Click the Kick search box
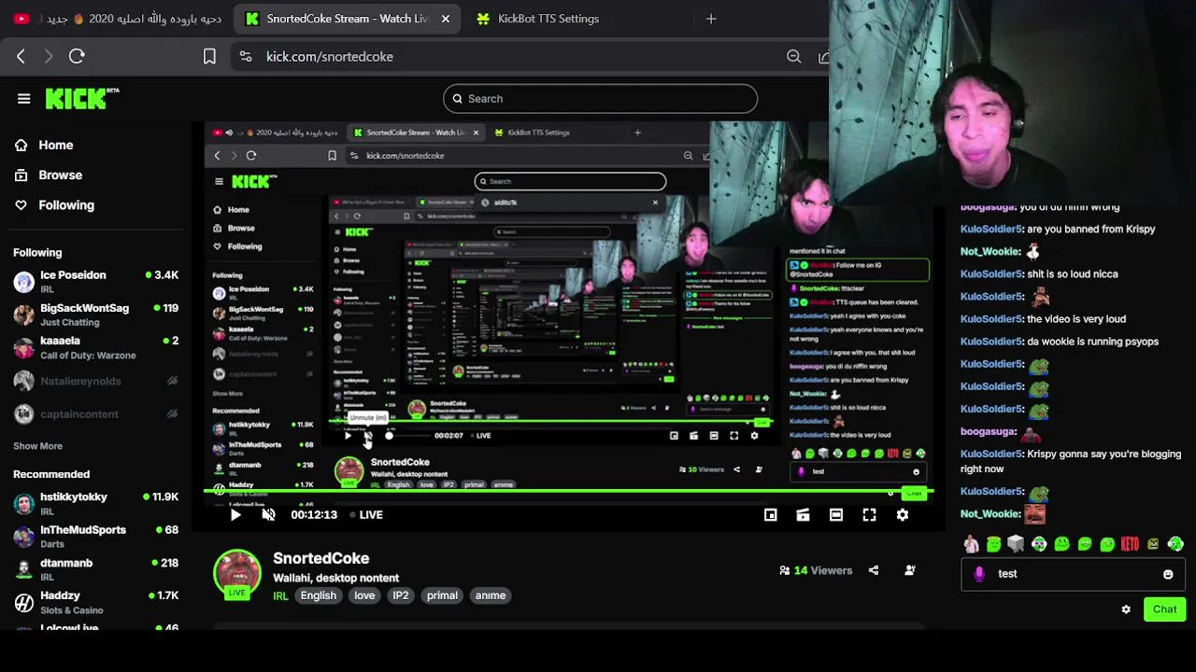Viewport: 1196px width, 672px height. point(600,99)
